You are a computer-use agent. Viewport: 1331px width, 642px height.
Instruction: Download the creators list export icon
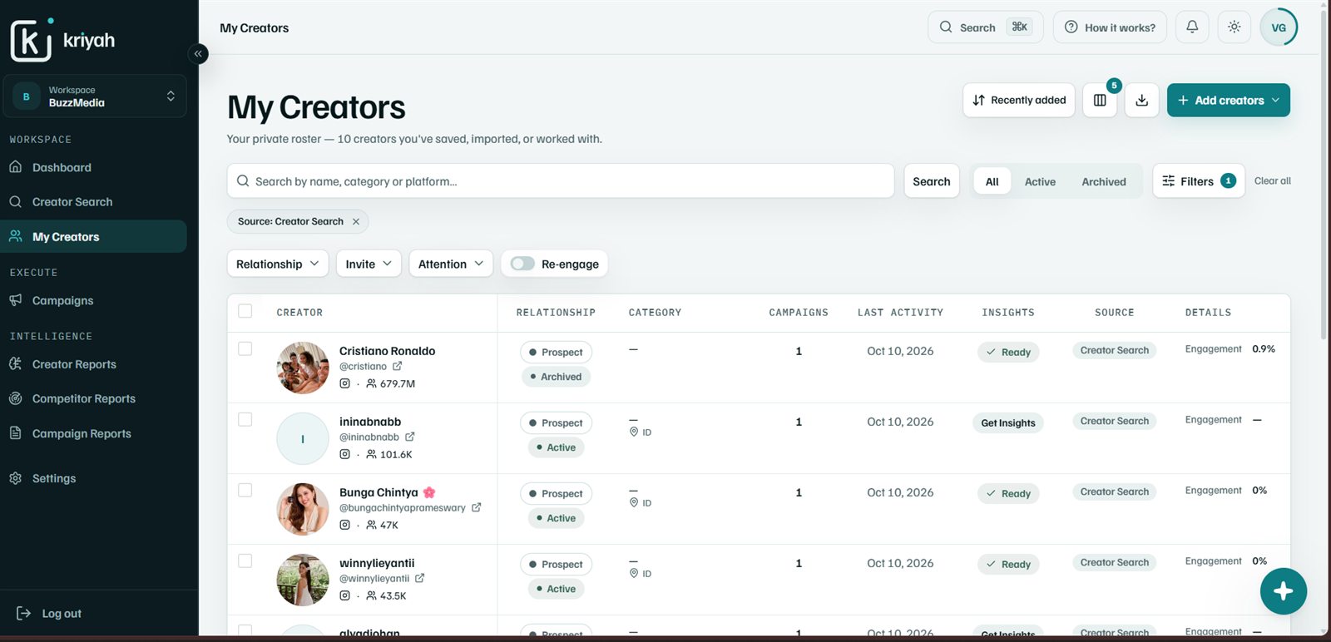1142,101
